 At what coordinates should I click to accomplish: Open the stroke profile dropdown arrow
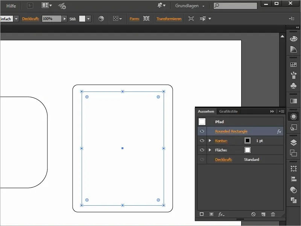16,18
